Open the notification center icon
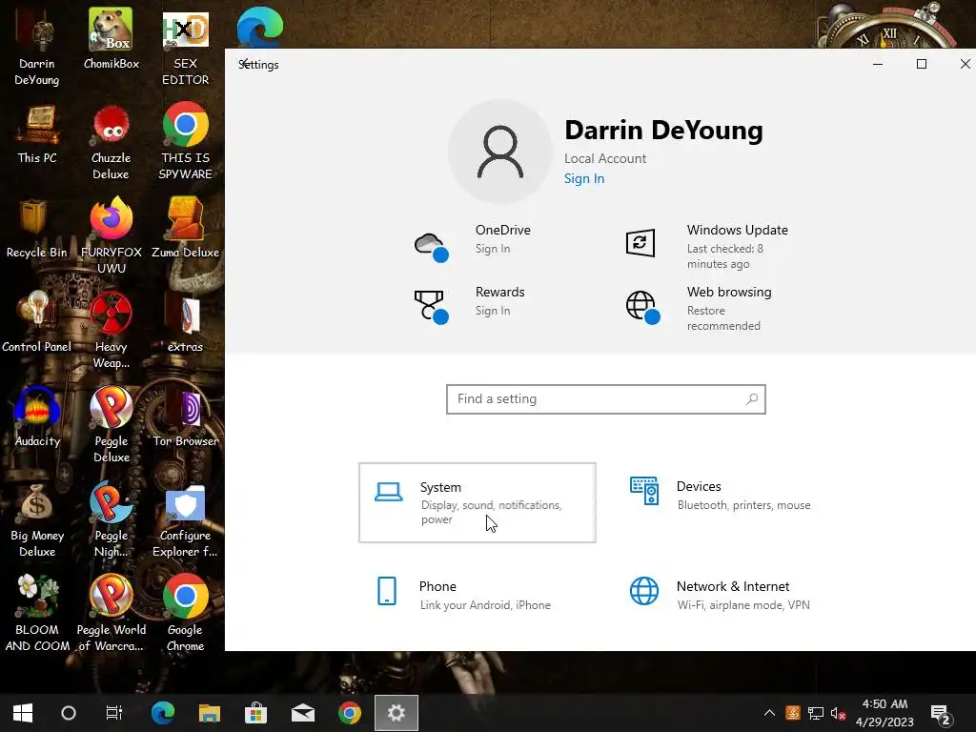Screen dimensions: 976x732 [x=941, y=715]
